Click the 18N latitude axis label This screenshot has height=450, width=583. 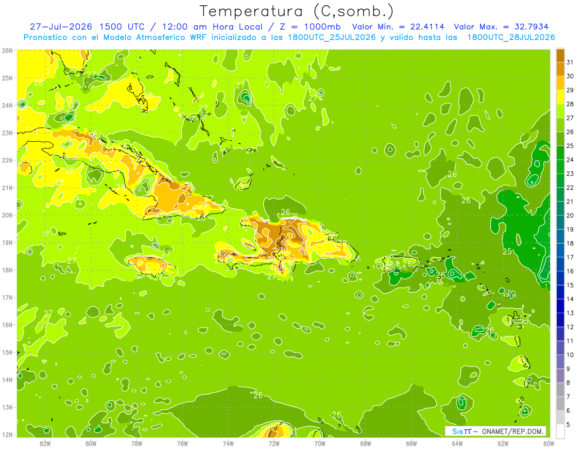pos(7,270)
